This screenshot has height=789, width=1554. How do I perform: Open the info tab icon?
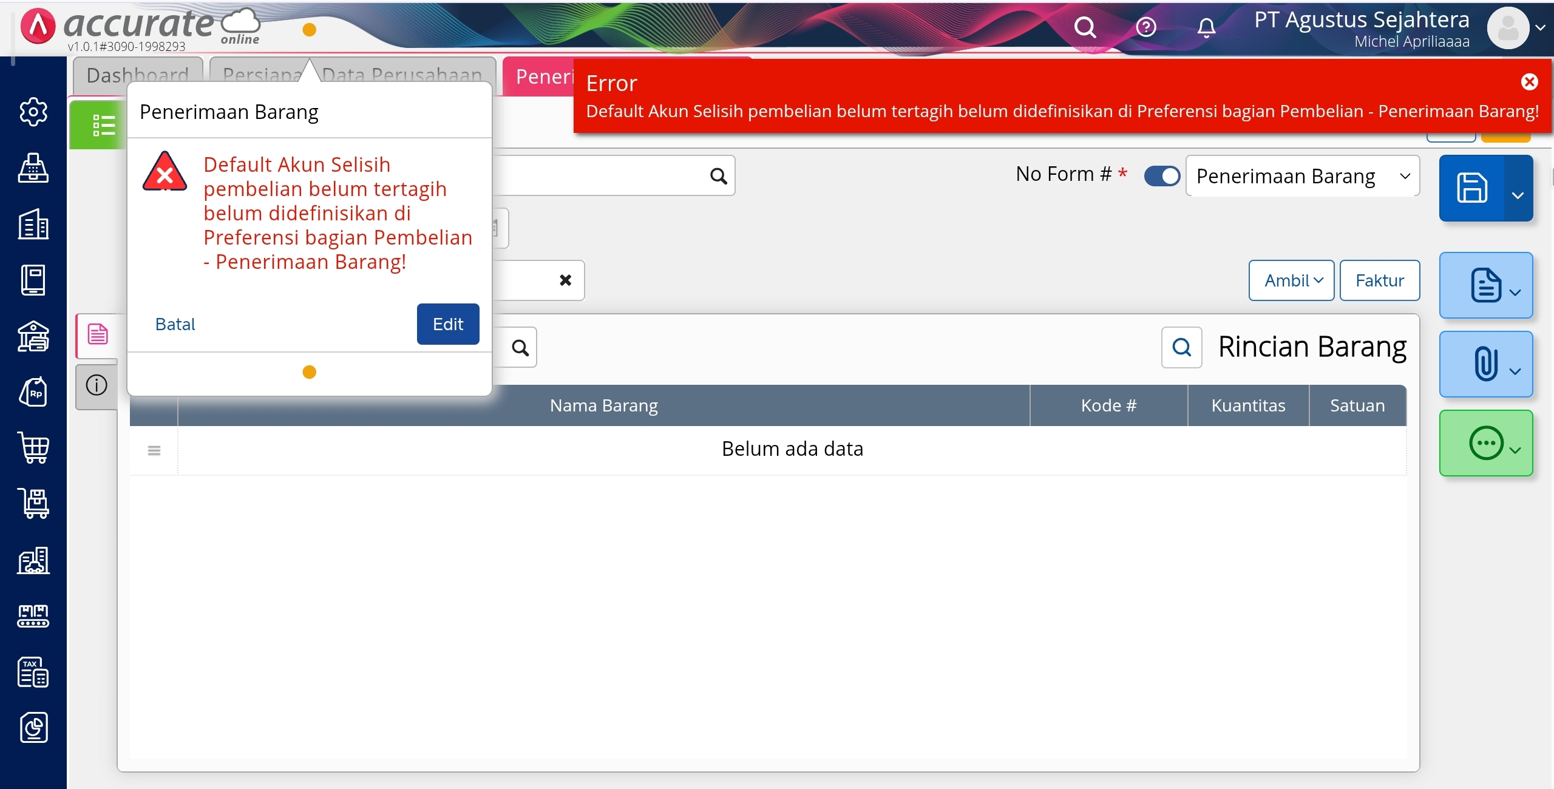point(97,385)
